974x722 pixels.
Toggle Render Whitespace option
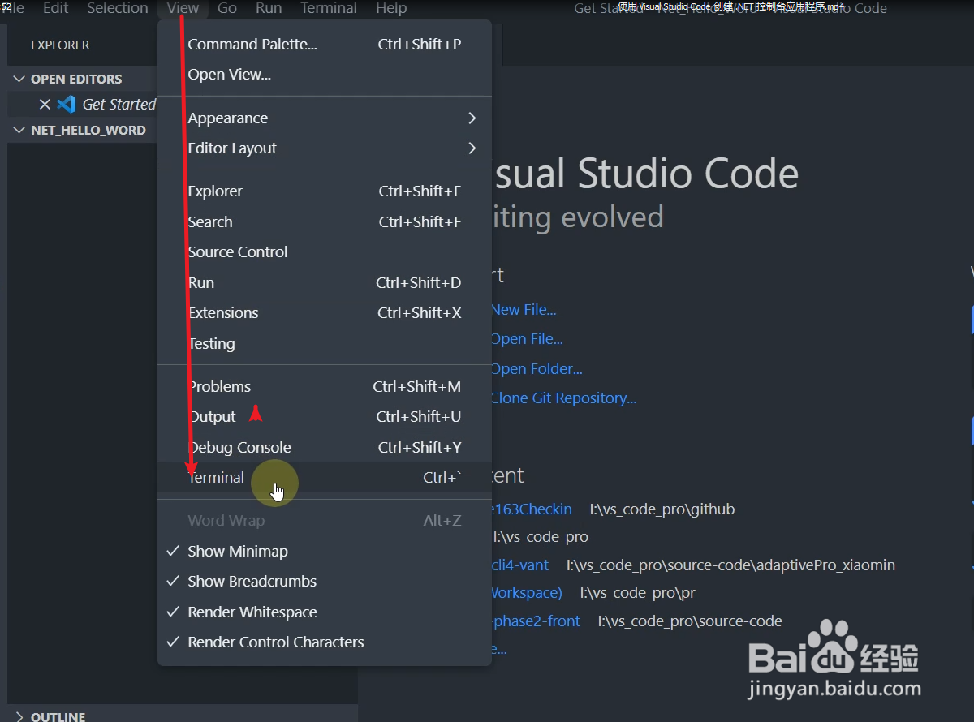coord(325,612)
